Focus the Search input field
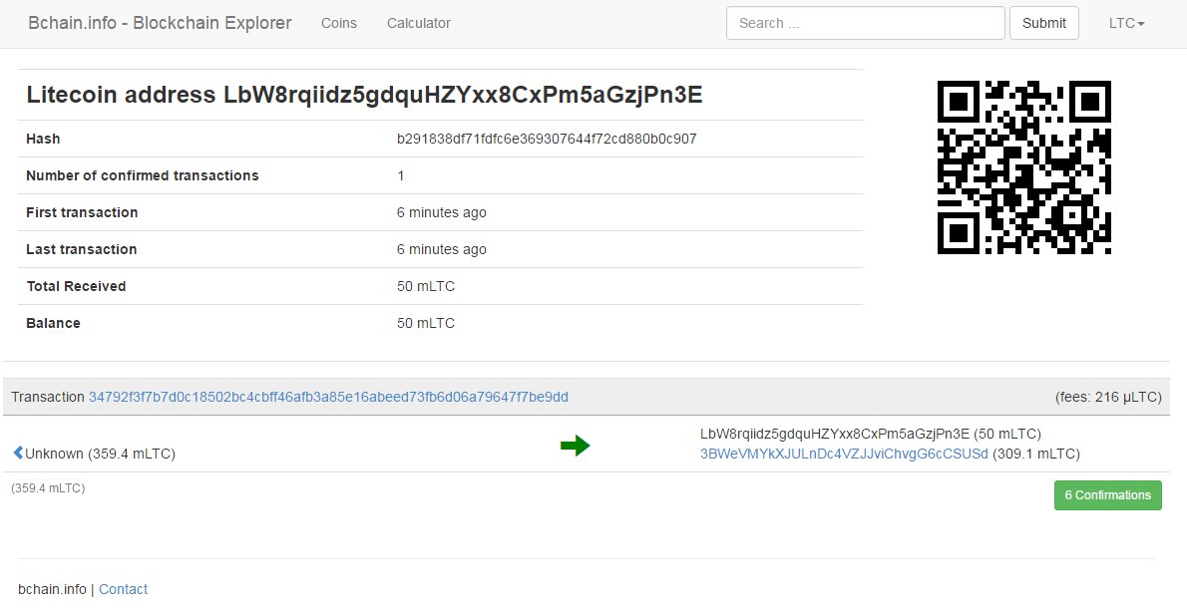The width and height of the screenshot is (1187, 614). pyautogui.click(x=865, y=23)
